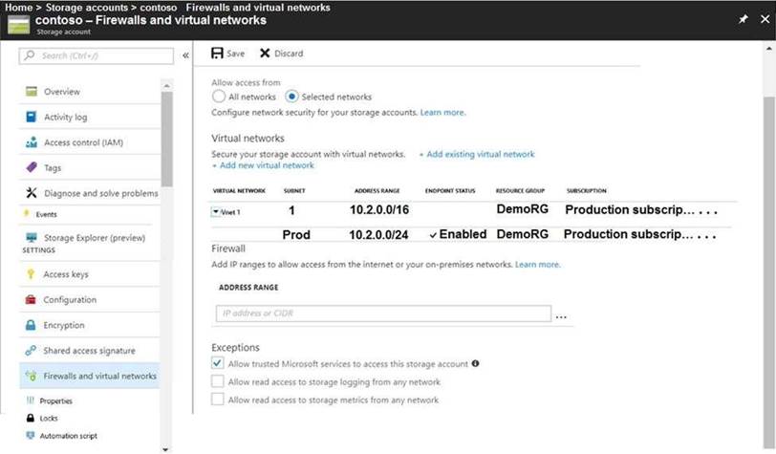This screenshot has width=776, height=454.
Task: Collapse sidebar with double chevron
Action: [185, 55]
